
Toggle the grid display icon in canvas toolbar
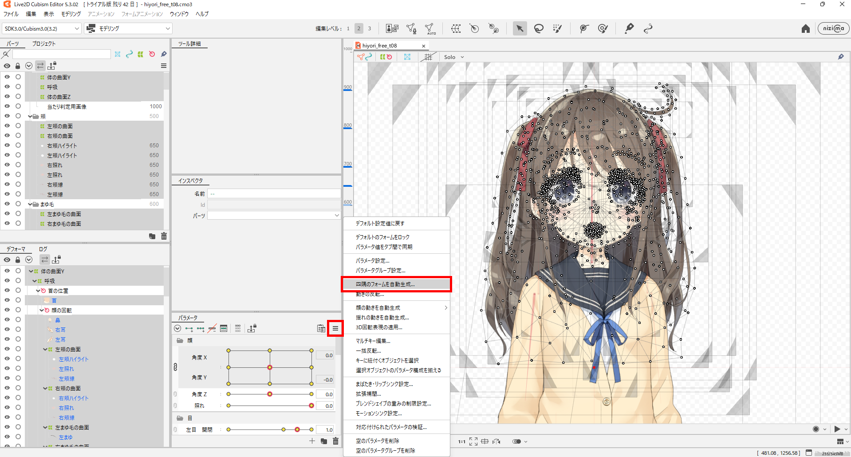tap(428, 57)
